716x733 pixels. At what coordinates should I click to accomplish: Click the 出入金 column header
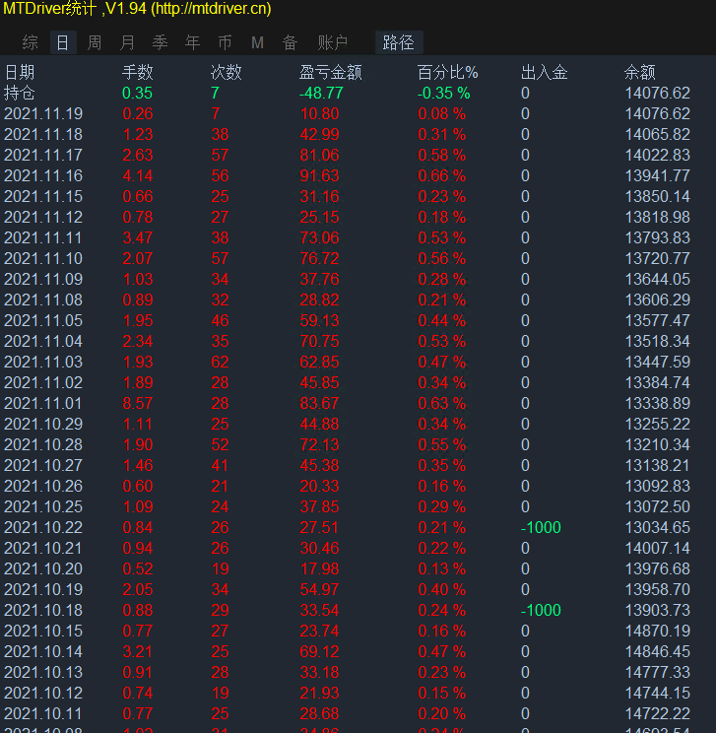click(545, 73)
